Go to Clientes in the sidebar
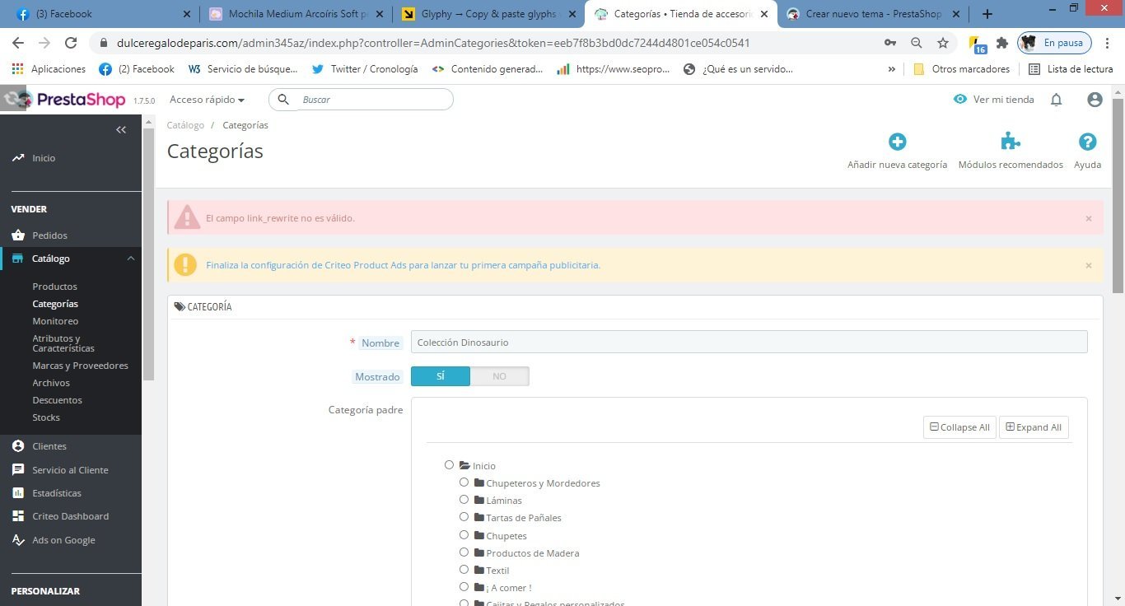Screen dimensions: 1125x606 point(49,446)
